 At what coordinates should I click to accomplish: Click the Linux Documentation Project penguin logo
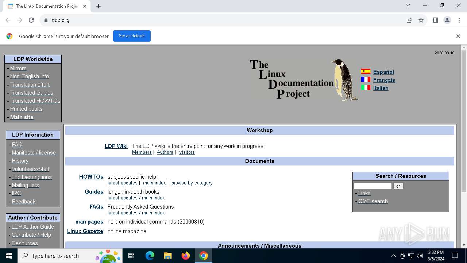(304, 80)
